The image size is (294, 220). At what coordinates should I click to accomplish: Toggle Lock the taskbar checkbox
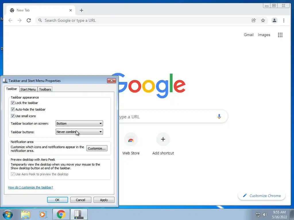tap(13, 103)
